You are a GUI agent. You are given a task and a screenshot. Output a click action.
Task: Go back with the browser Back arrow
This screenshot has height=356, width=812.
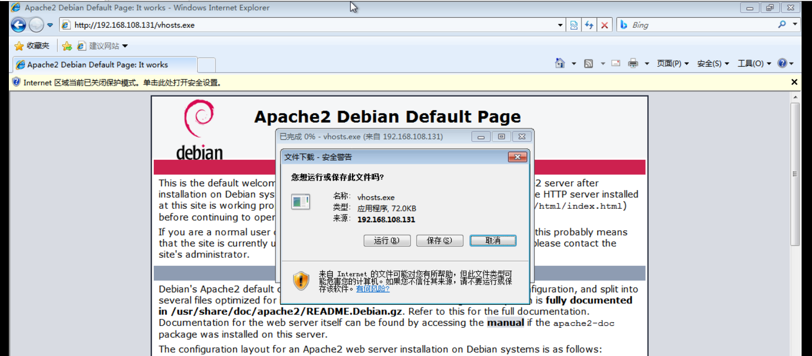tap(18, 25)
